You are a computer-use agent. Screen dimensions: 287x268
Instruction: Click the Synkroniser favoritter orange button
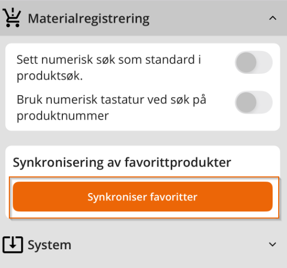(x=143, y=197)
